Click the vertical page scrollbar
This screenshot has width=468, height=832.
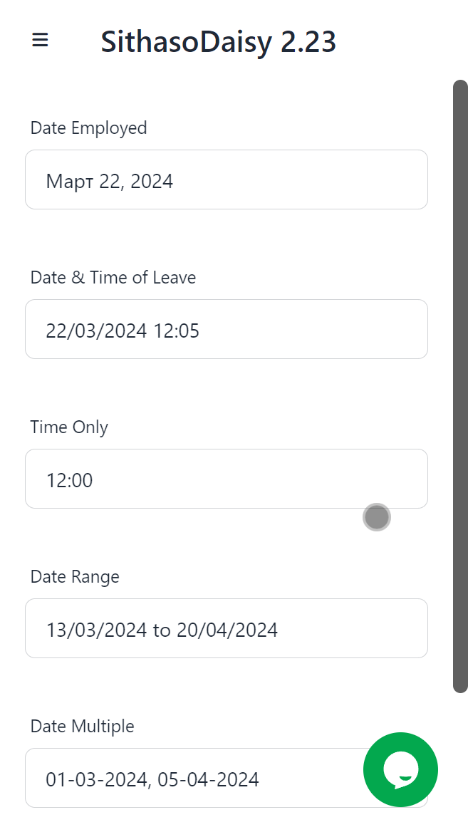coord(460,385)
